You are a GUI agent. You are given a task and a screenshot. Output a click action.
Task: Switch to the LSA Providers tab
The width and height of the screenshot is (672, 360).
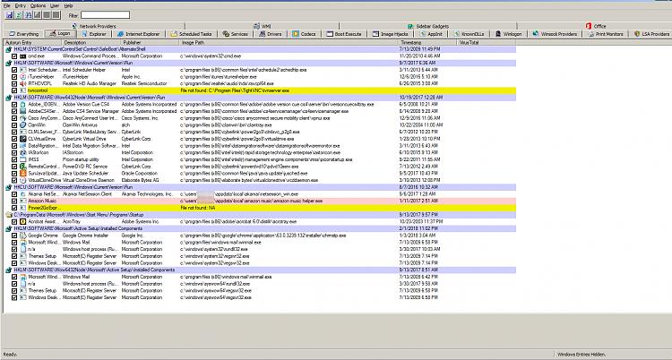pos(651,34)
